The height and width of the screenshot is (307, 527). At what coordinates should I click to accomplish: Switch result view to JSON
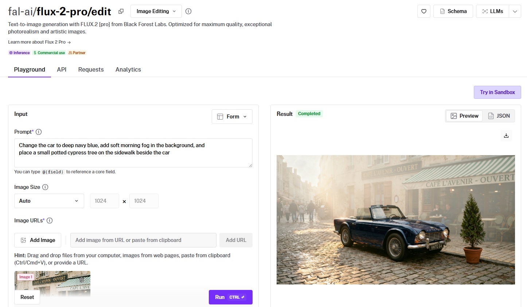tap(499, 116)
